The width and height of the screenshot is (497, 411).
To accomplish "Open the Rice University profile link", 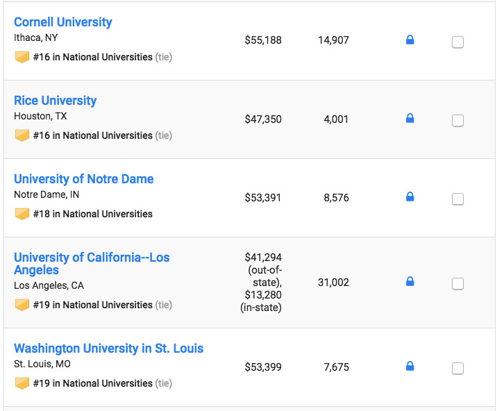I will [56, 101].
